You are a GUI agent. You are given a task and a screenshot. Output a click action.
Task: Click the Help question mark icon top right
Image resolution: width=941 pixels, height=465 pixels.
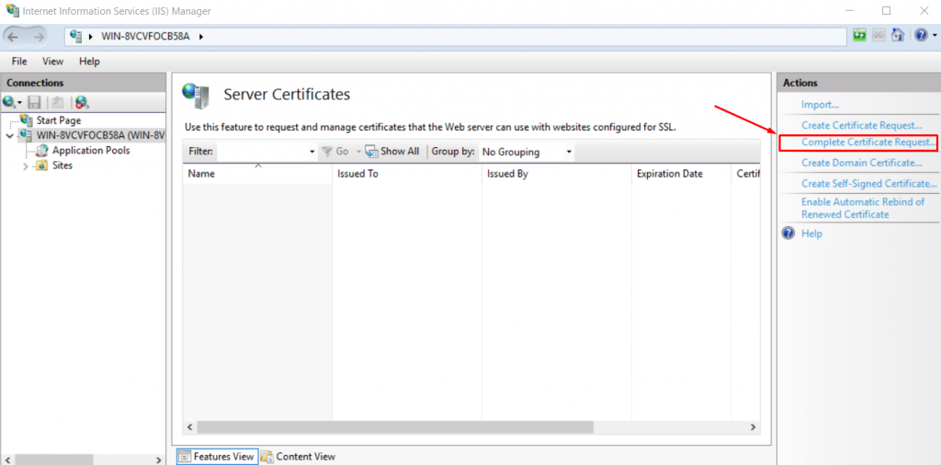921,36
